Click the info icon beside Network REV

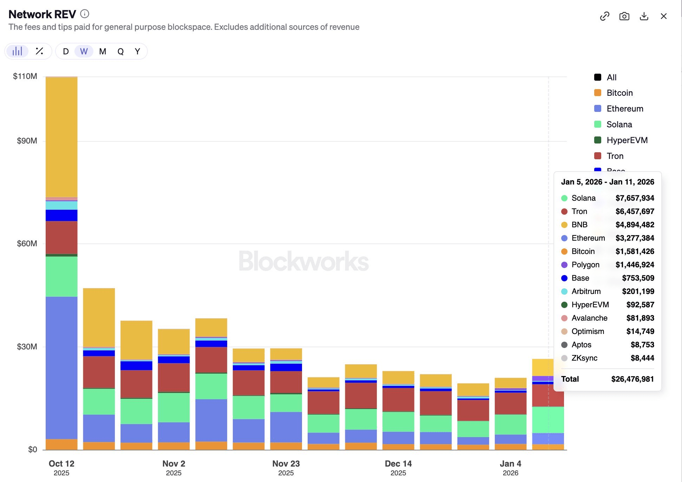point(85,14)
